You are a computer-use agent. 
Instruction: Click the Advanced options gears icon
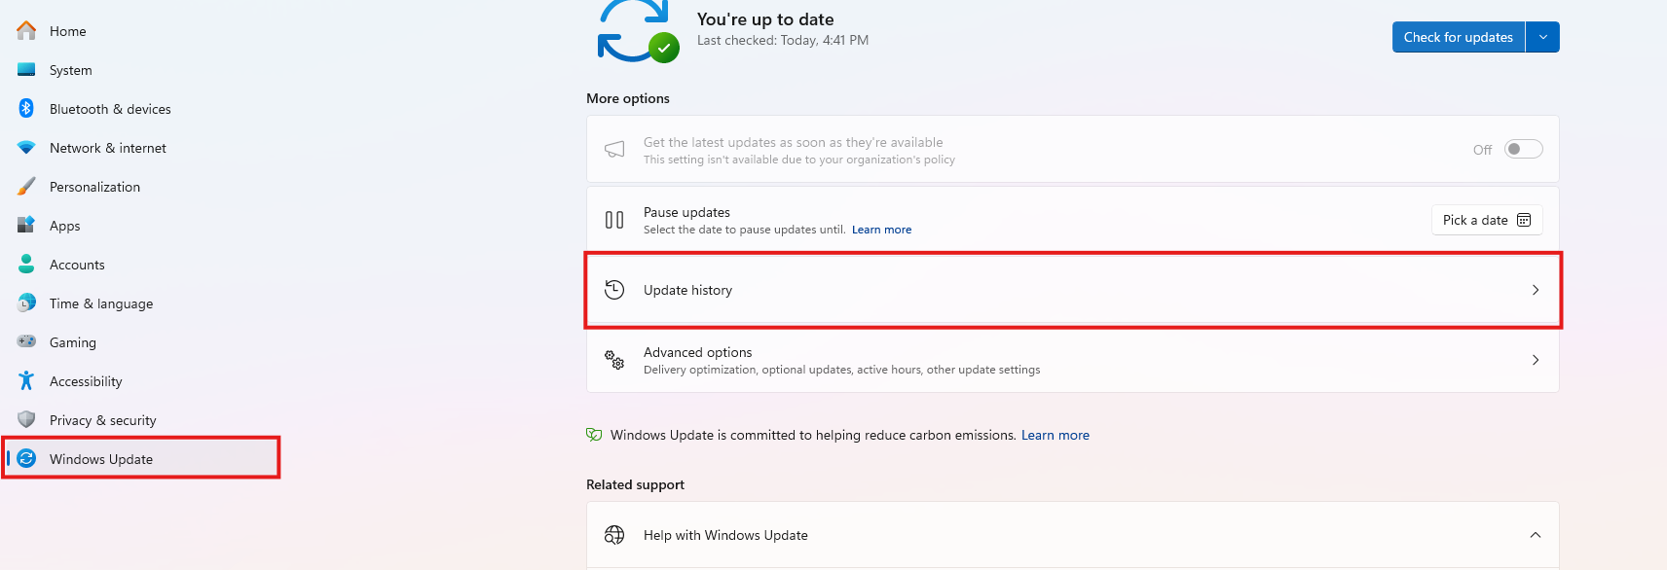tap(614, 360)
